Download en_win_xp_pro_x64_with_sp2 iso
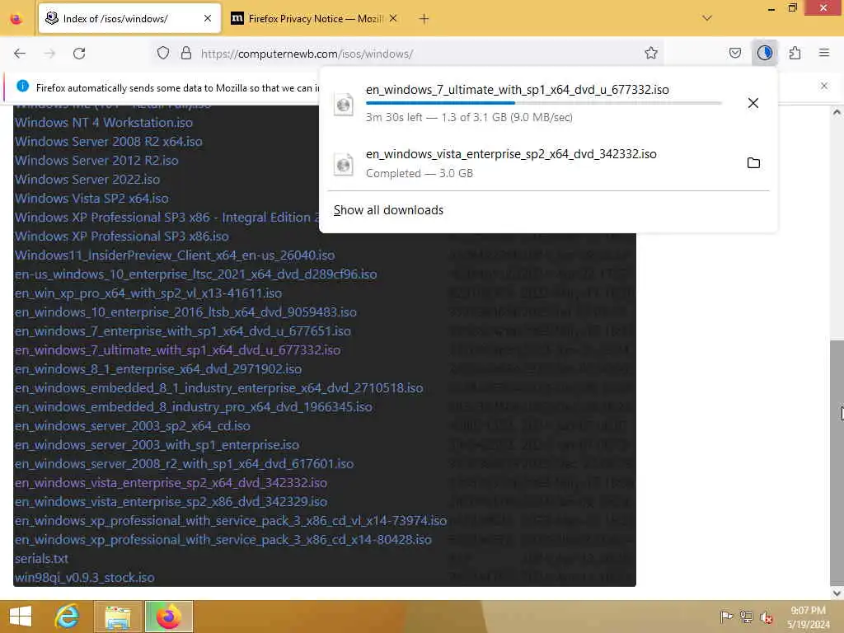 point(148,293)
